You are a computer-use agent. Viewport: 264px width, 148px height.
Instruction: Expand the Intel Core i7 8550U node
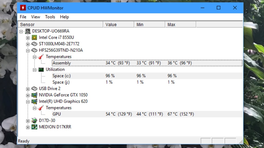point(28,38)
